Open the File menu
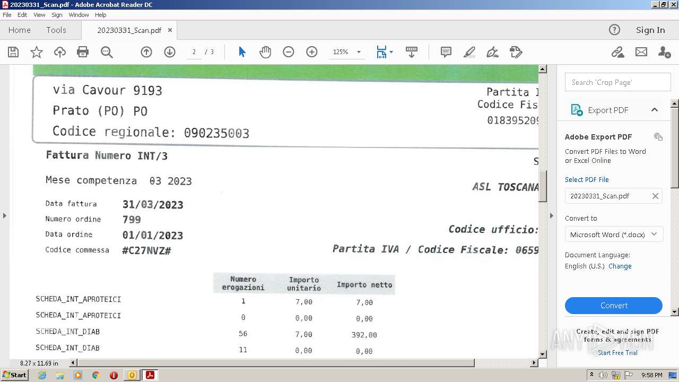679x382 pixels. tap(7, 15)
